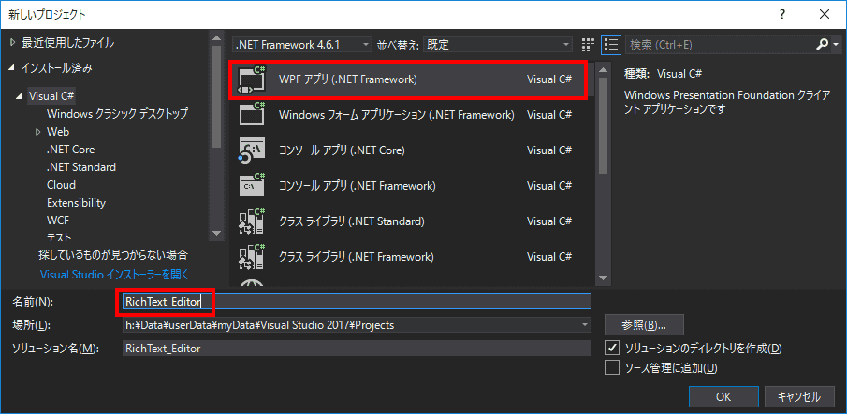Click the OK button

(723, 397)
